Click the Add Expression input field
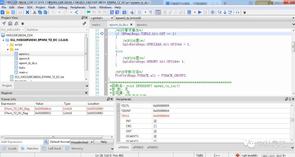The height and width of the screenshot is (157, 295). (x=22, y=142)
